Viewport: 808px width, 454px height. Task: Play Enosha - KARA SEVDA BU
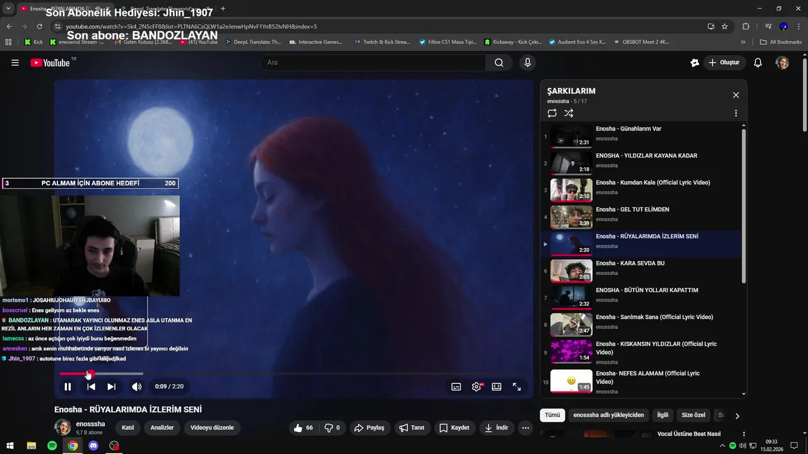point(641,271)
